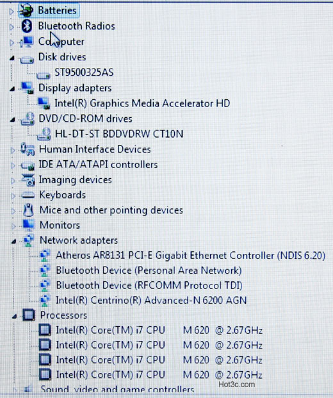
Task: Click the DVD/CD-ROM drives disc icon
Action: point(28,119)
